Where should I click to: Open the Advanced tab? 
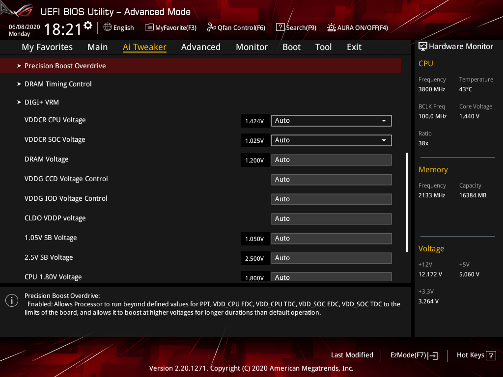pos(201,47)
